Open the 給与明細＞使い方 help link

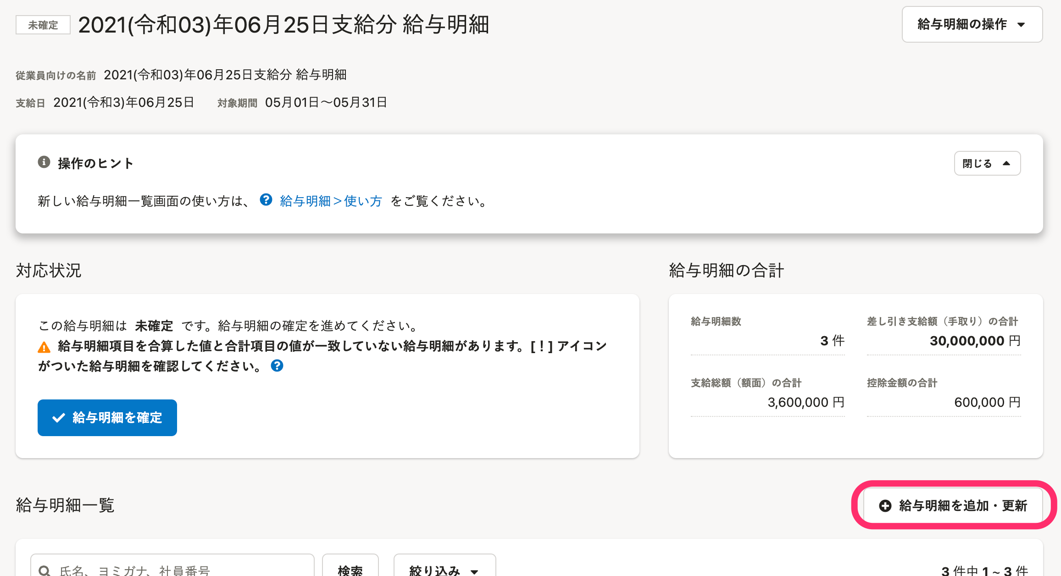(331, 201)
